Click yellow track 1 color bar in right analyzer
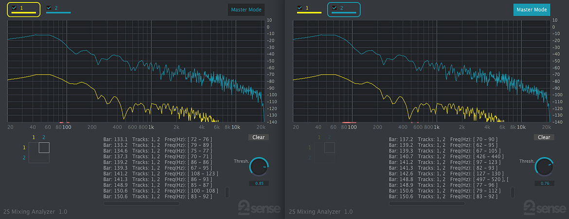This screenshot has width=569, height=219. (x=309, y=13)
